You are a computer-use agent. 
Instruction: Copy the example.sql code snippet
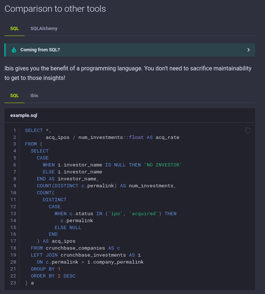click(248, 130)
